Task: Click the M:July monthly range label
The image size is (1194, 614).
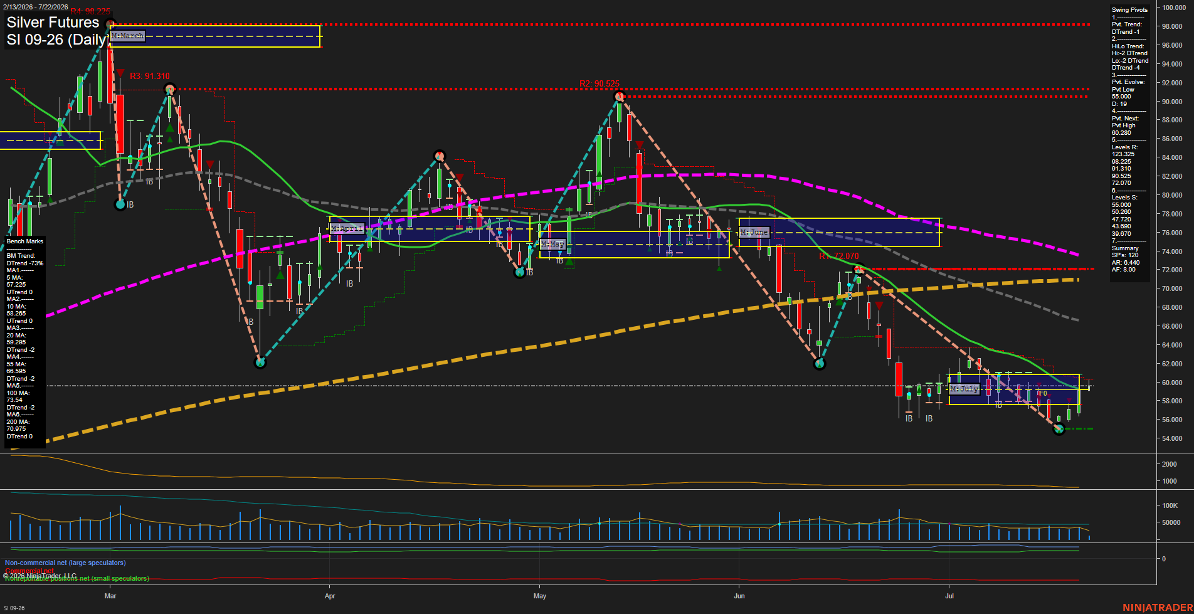Action: [964, 389]
